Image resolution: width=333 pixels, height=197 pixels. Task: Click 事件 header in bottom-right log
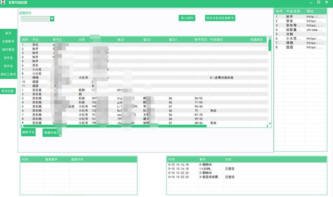tap(202, 159)
